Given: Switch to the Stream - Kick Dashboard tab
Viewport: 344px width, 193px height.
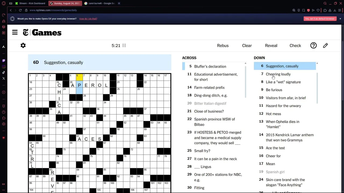Looking at the screenshot, I should (30, 3).
